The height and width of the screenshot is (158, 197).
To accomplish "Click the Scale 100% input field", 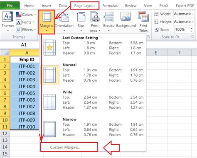I will tap(182, 29).
